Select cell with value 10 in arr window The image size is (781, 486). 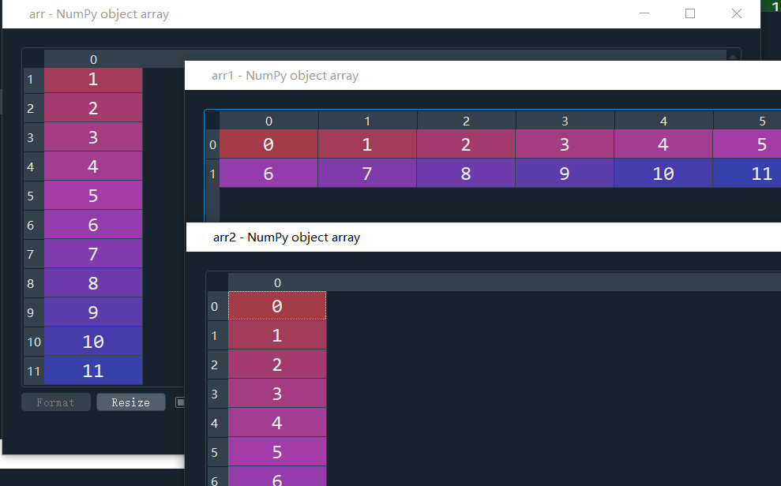click(x=93, y=342)
